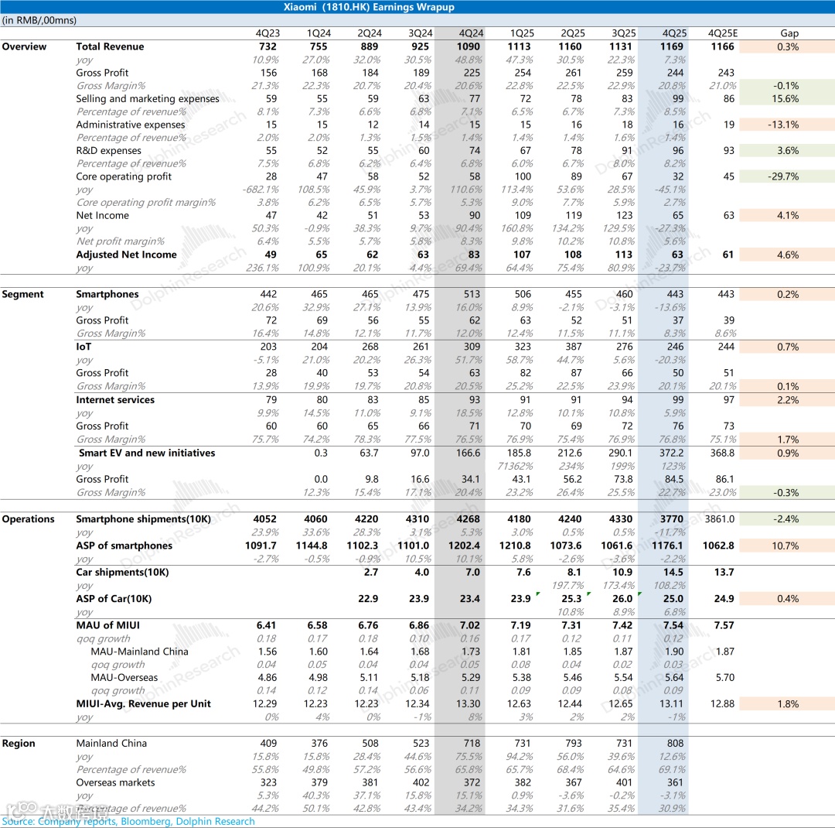
Task: Click the Net Income 3Q25 value 123
Action: click(624, 215)
